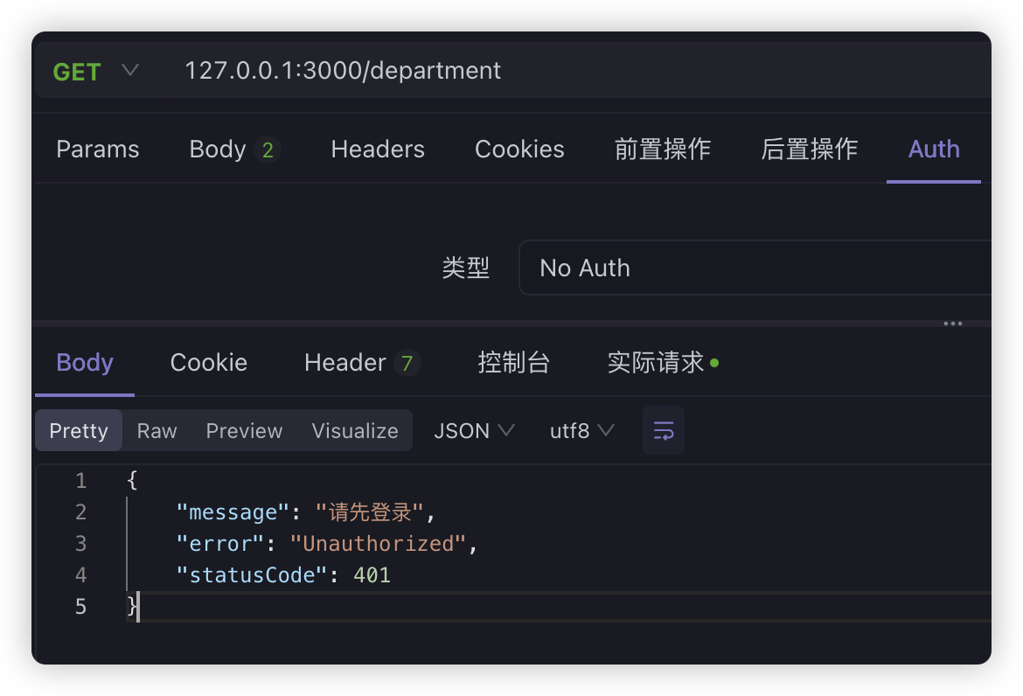Image resolution: width=1023 pixels, height=696 pixels.
Task: Show the response Cookie tab
Action: 209,363
